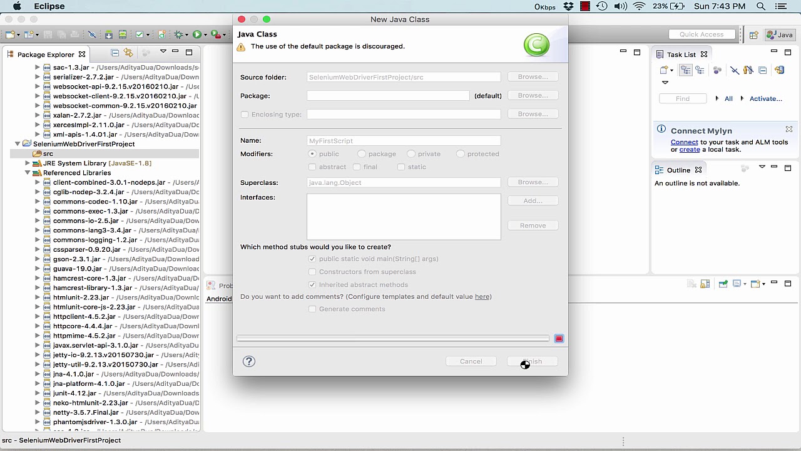Viewport: 801px width, 451px height.
Task: Click the skip all breakpoints icon
Action: (92, 34)
